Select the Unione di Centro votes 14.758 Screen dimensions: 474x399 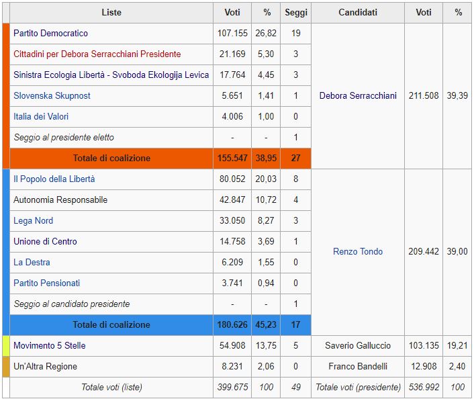(232, 241)
